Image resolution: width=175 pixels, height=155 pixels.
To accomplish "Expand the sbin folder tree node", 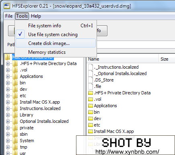I will click(8, 135).
